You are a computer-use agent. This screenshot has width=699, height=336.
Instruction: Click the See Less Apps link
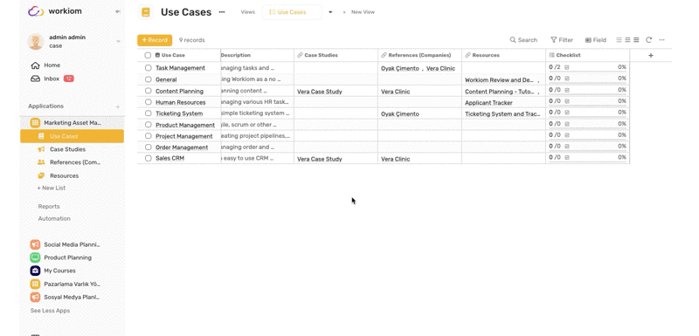(50, 311)
